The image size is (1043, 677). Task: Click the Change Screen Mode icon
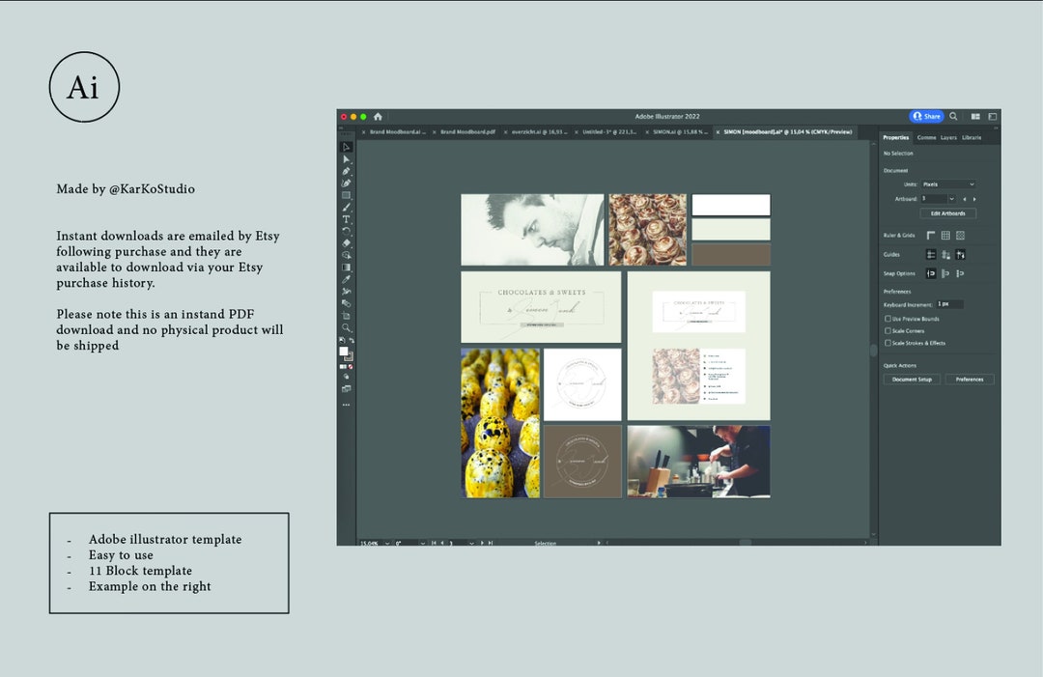pyautogui.click(x=346, y=389)
